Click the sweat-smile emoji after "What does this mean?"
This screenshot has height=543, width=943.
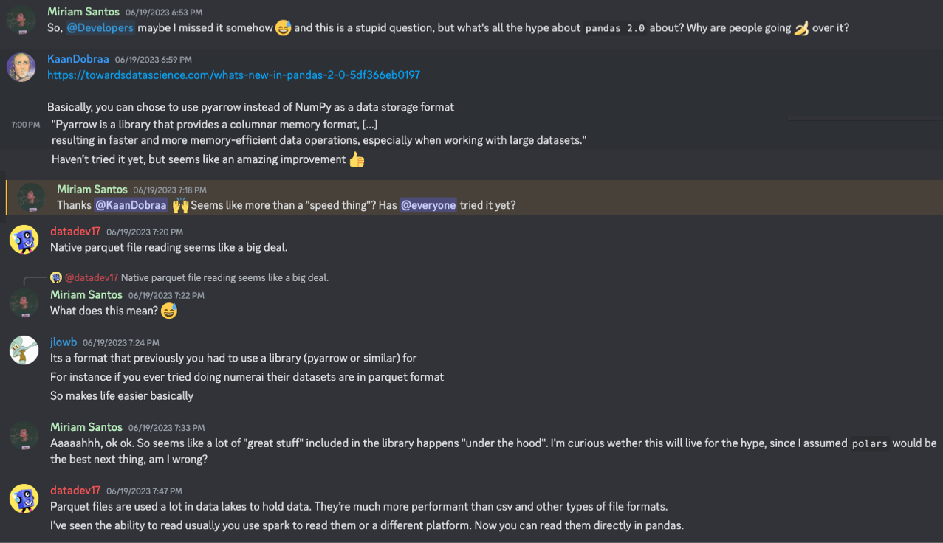pos(168,311)
